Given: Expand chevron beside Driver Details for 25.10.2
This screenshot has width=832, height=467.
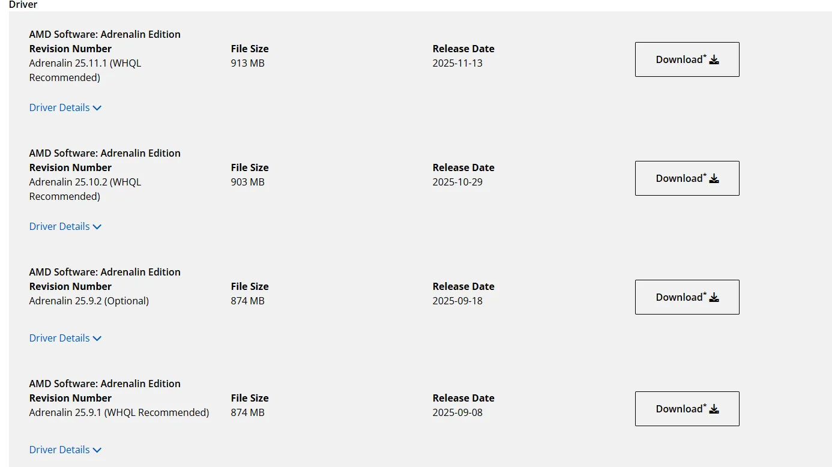Looking at the screenshot, I should coord(97,227).
